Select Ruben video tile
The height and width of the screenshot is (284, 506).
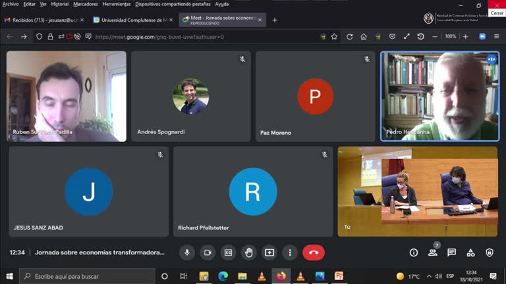(x=67, y=96)
